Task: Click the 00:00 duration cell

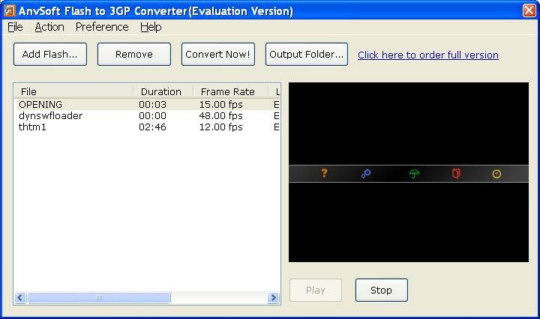Action: click(x=152, y=115)
